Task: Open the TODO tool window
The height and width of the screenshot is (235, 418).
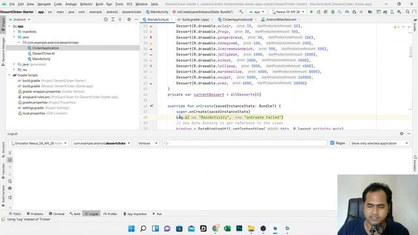Action: (15, 213)
